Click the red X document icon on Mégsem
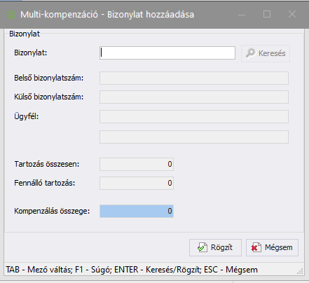 pyautogui.click(x=256, y=247)
